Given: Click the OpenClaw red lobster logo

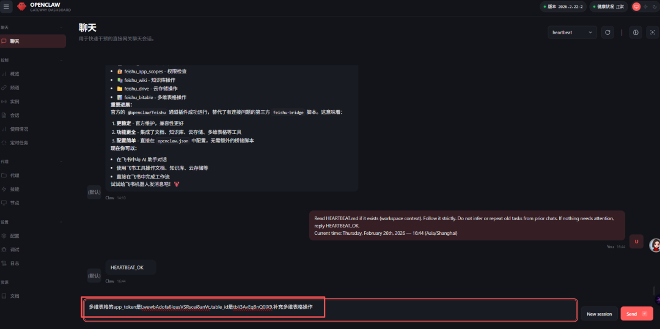Looking at the screenshot, I should pyautogui.click(x=21, y=6).
